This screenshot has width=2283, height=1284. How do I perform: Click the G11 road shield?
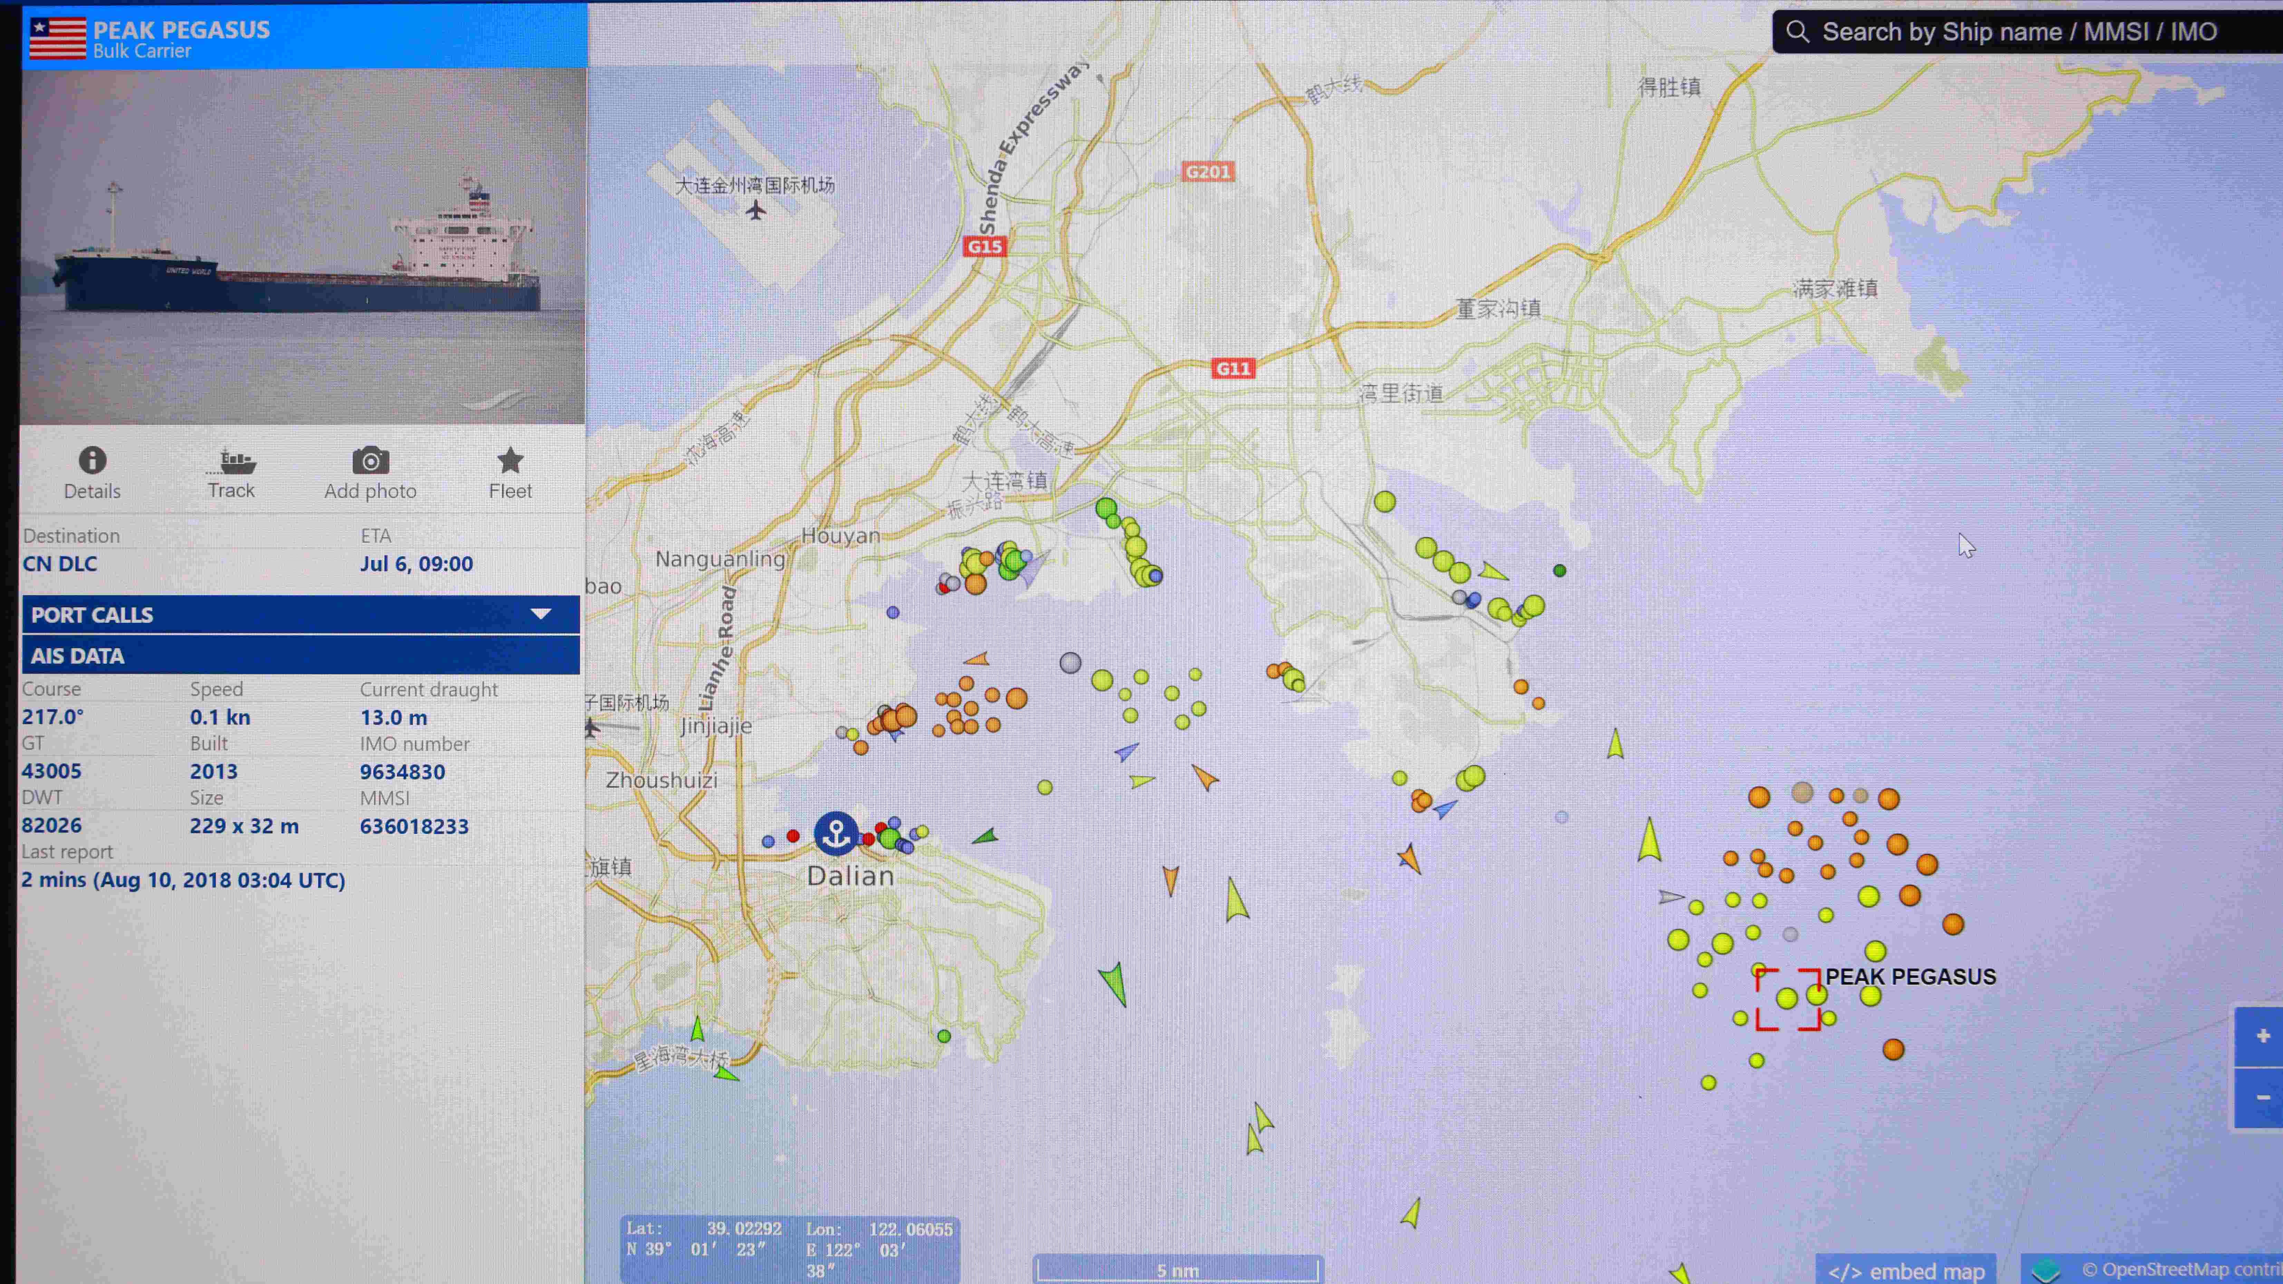[1233, 369]
